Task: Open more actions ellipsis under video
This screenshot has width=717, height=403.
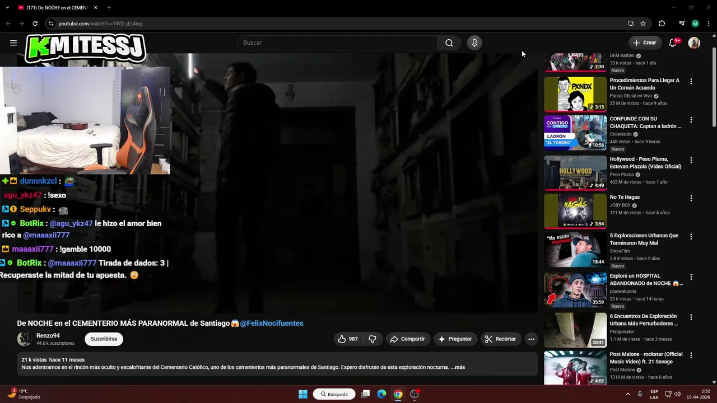Action: point(531,339)
